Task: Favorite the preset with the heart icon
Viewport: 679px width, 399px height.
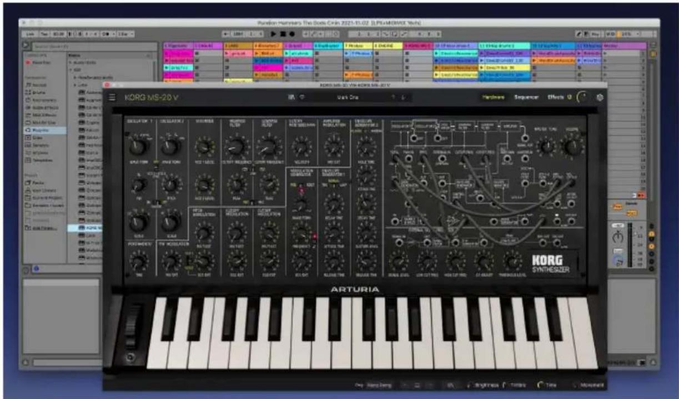Action: tap(302, 98)
